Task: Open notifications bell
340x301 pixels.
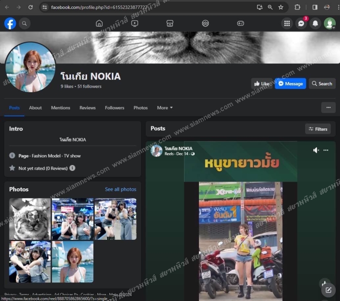Action: tap(315, 23)
